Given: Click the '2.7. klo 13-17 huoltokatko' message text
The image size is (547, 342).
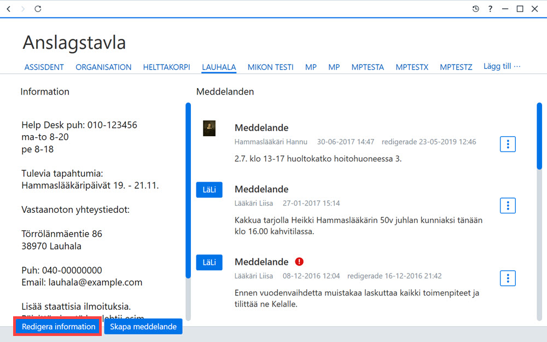Looking at the screenshot, I should pos(318,159).
